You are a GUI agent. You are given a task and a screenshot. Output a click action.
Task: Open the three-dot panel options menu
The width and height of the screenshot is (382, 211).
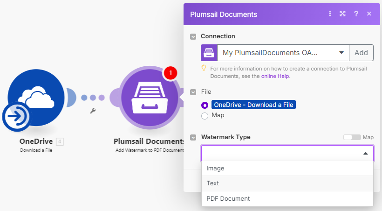(x=330, y=14)
